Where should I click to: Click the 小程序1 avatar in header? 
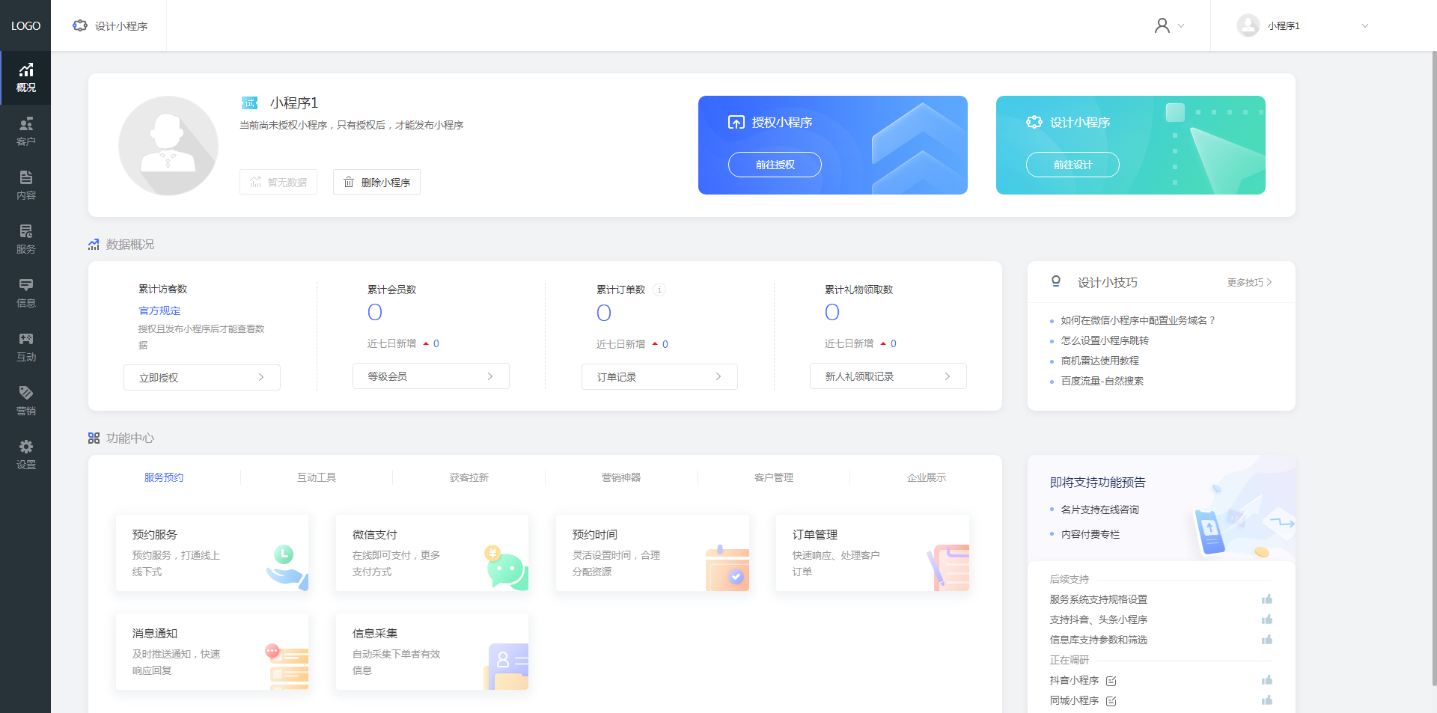[x=1248, y=25]
